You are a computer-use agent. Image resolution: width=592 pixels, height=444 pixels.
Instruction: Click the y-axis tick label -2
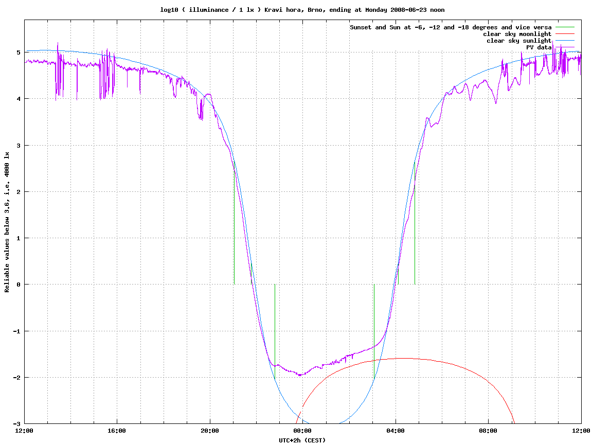[16, 378]
